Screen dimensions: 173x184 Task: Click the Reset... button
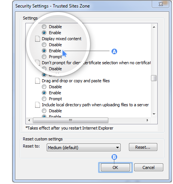coord(143,147)
